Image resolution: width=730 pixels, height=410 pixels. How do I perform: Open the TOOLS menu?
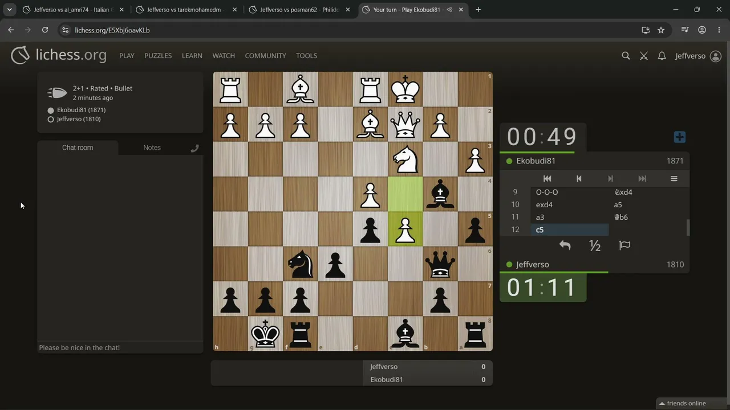tap(306, 56)
